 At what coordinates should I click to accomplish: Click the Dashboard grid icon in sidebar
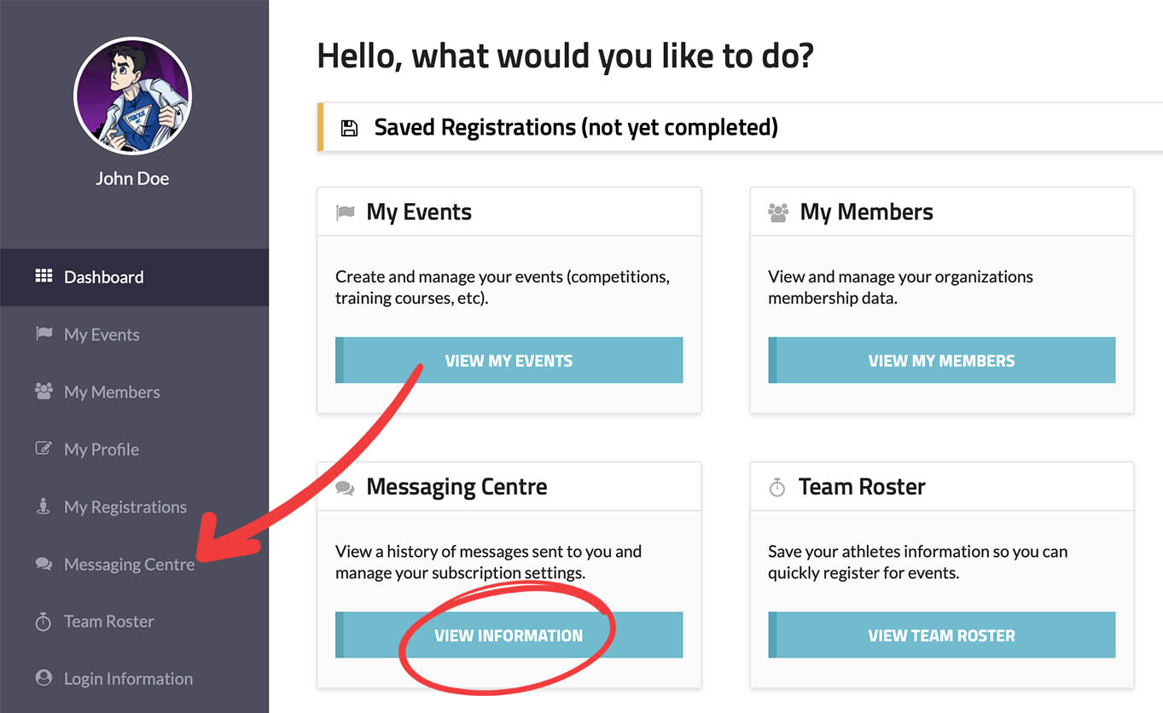point(44,276)
